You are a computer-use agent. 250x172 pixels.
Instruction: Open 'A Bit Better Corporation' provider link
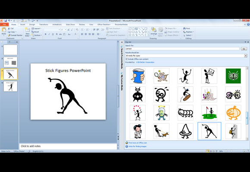145,62
